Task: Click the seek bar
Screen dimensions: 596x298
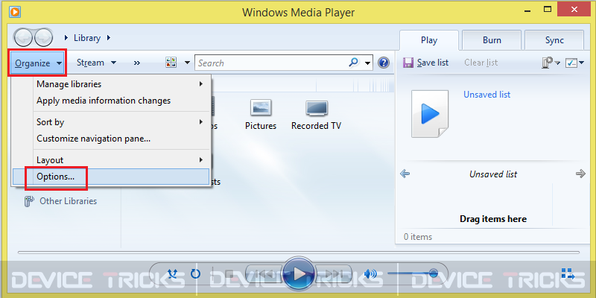Action: [x=299, y=253]
